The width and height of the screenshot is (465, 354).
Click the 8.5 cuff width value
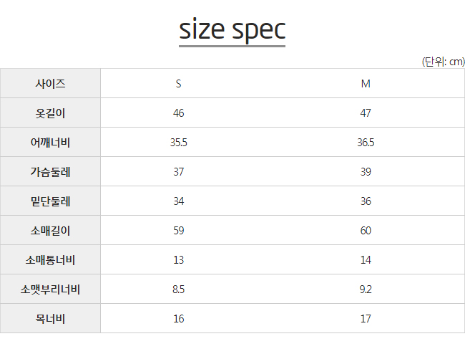coord(179,290)
